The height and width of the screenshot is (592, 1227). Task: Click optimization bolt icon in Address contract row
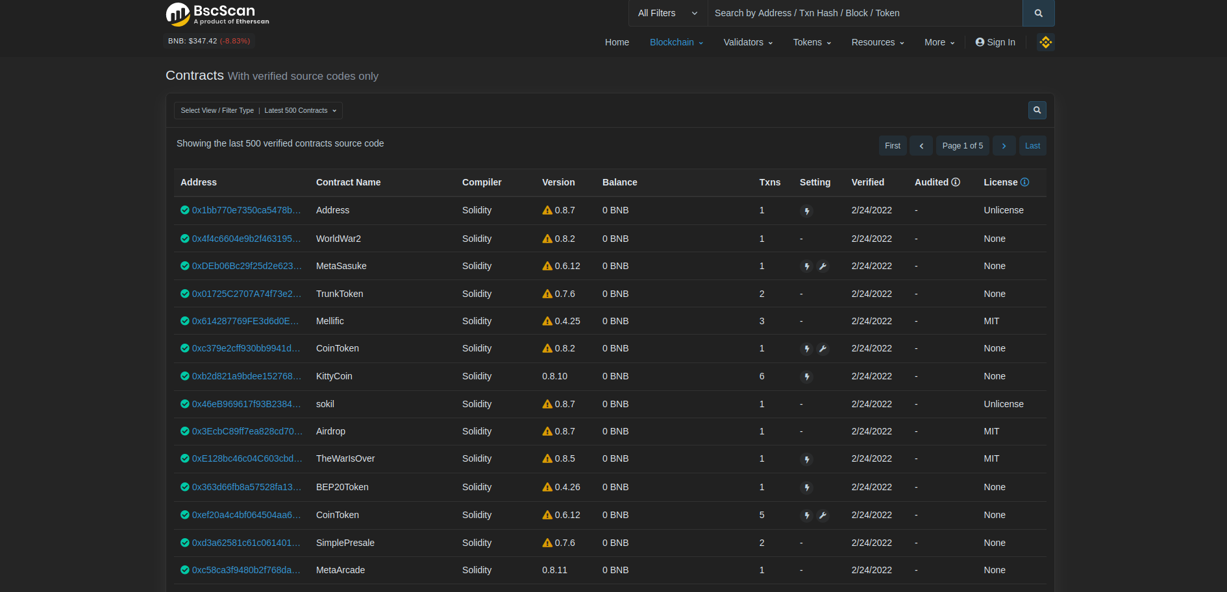coord(806,211)
